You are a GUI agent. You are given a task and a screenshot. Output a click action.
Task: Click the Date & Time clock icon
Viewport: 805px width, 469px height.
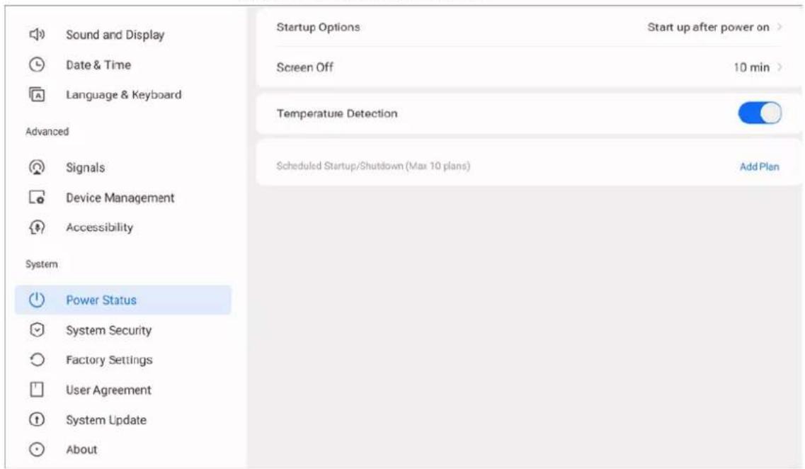pyautogui.click(x=36, y=64)
